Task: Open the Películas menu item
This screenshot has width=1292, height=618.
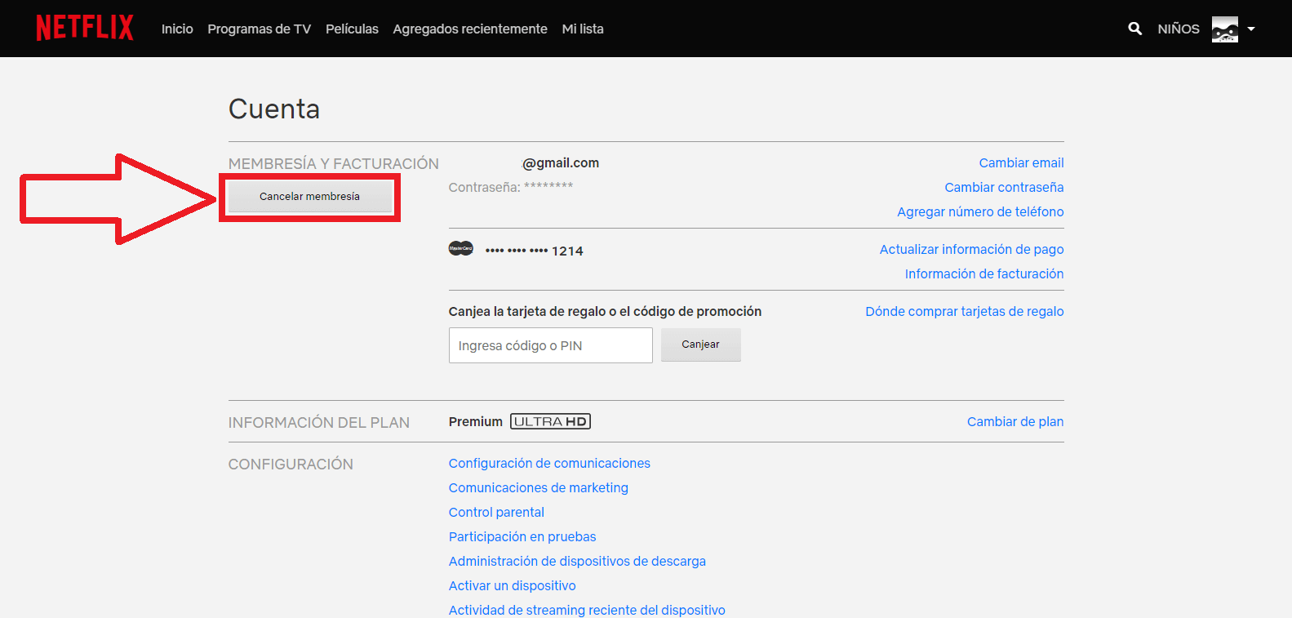Action: point(352,29)
